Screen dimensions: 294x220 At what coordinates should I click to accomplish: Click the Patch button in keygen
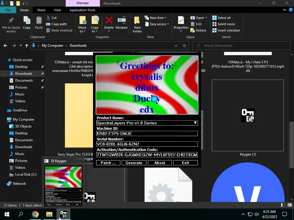point(108,163)
